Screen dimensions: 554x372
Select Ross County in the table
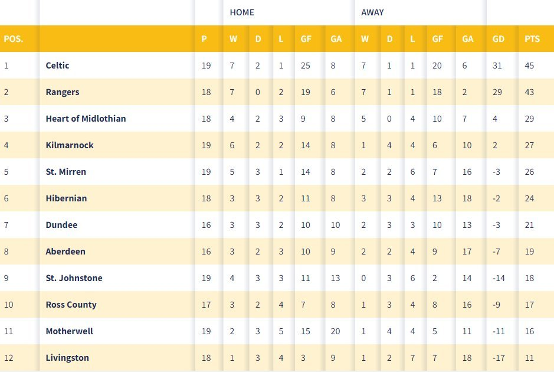point(71,305)
